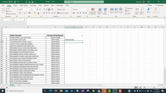Click the taskbar search box

click(24, 91)
